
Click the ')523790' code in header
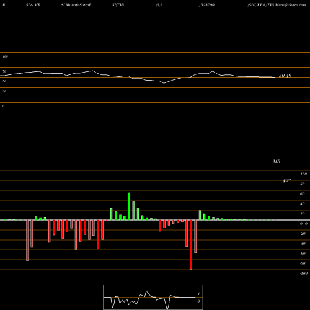[x=206, y=5]
